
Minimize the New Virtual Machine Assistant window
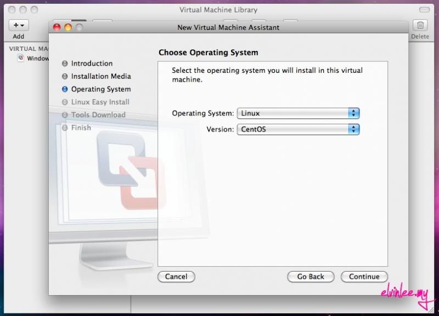68,27
